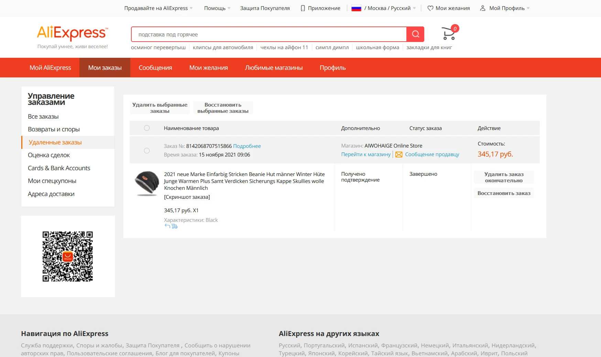Switch to the Профиль tab

333,68
